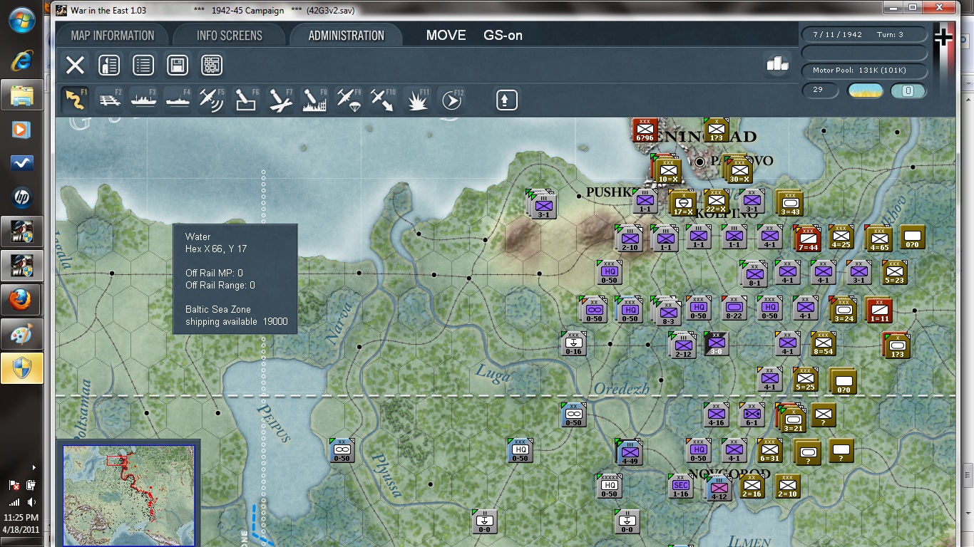Select the unit counter labeled 3=24

tap(843, 311)
